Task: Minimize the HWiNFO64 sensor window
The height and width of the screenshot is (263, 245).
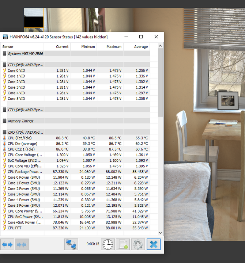Action: click(126, 37)
